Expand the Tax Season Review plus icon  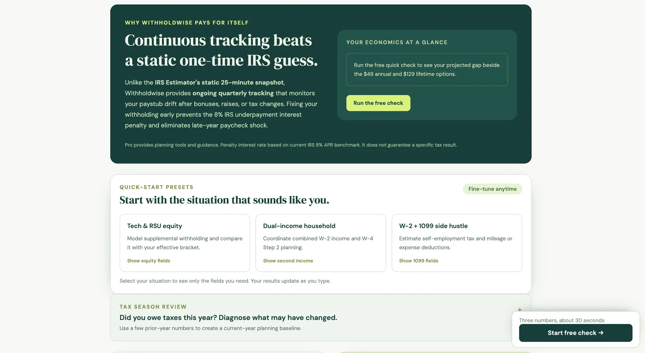coord(520,310)
